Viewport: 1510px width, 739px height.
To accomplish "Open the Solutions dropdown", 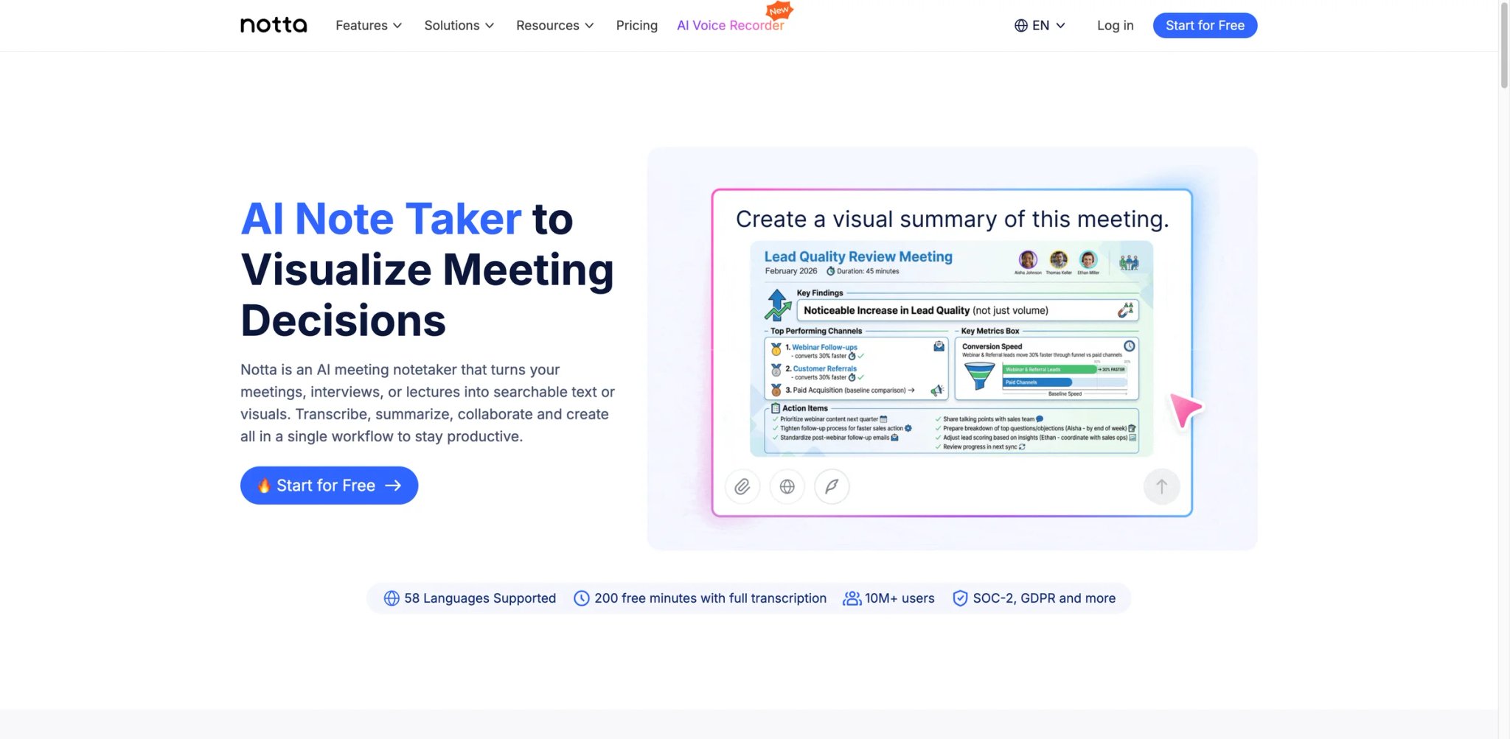I will [459, 25].
